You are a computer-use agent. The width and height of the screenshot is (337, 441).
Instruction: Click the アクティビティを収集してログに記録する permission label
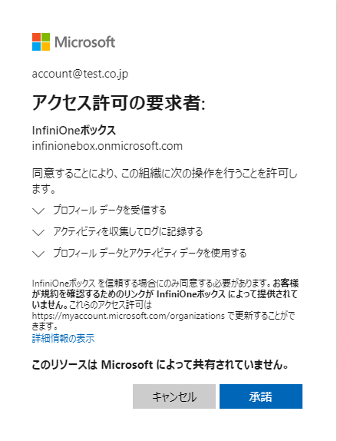click(128, 231)
